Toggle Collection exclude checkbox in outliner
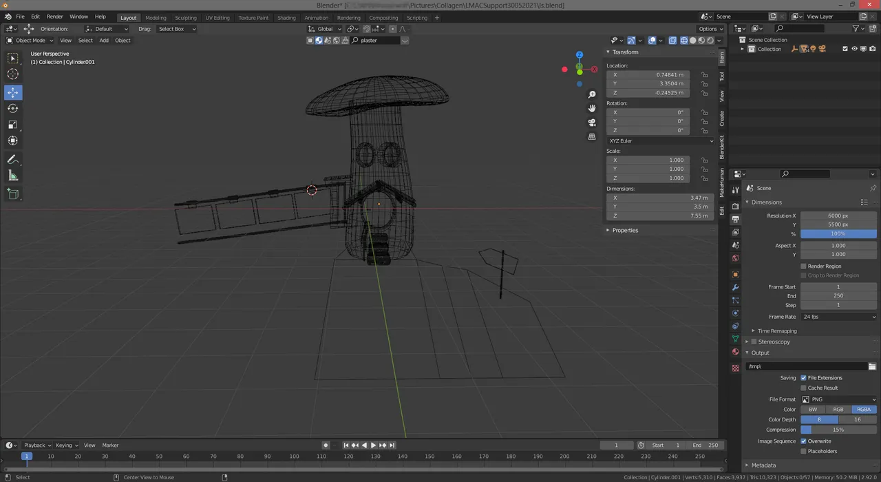The height and width of the screenshot is (482, 881). (845, 49)
